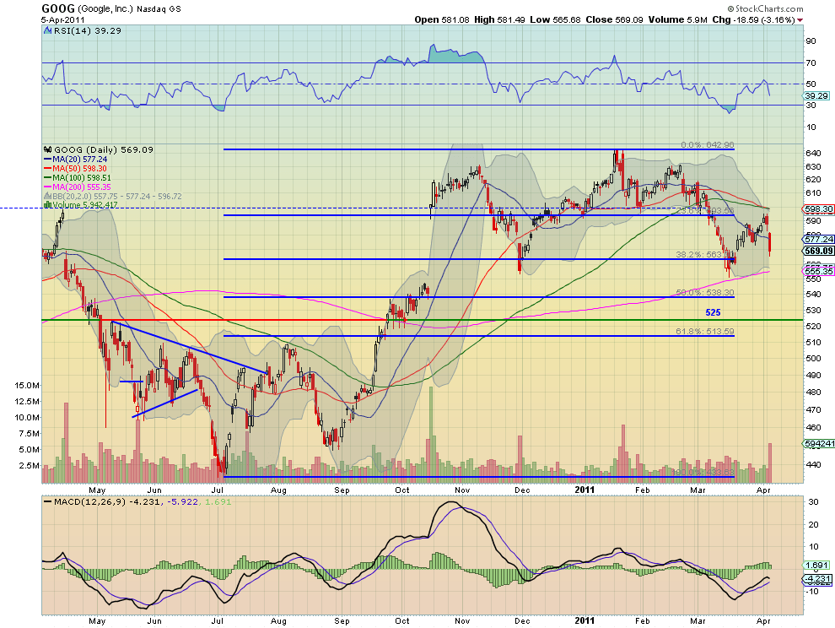Screen dimensions: 835x628
Task: Click the Volume 5.9M header value
Action: pyautogui.click(x=677, y=19)
